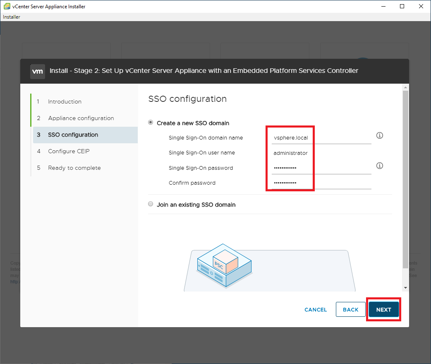Viewport: 431px width, 364px height.
Task: Click the vCenter installer title bar icon
Action: pyautogui.click(x=7, y=6)
